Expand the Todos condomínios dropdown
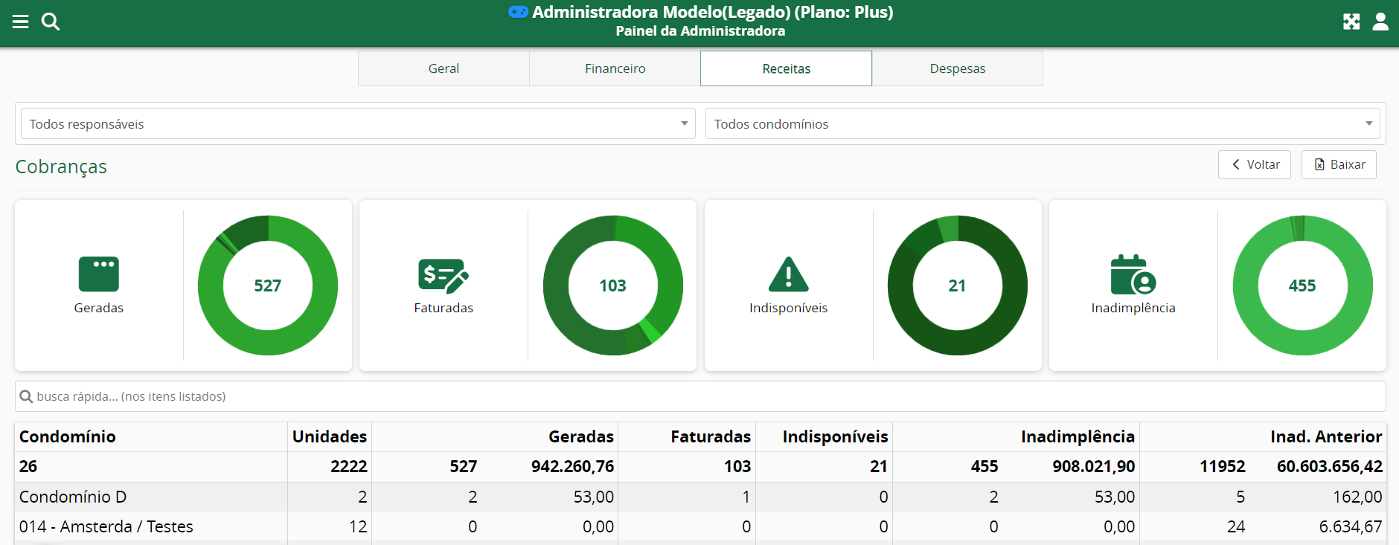1399x545 pixels. coord(1042,124)
